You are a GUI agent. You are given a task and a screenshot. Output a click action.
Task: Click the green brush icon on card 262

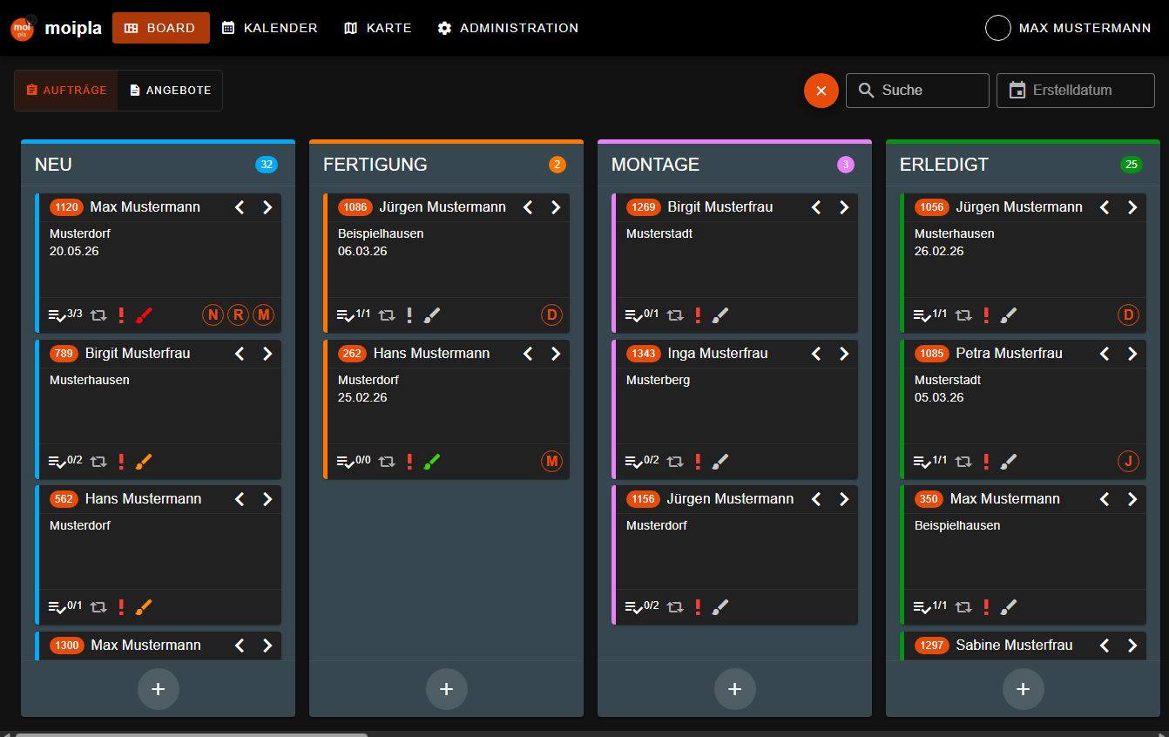coord(432,462)
